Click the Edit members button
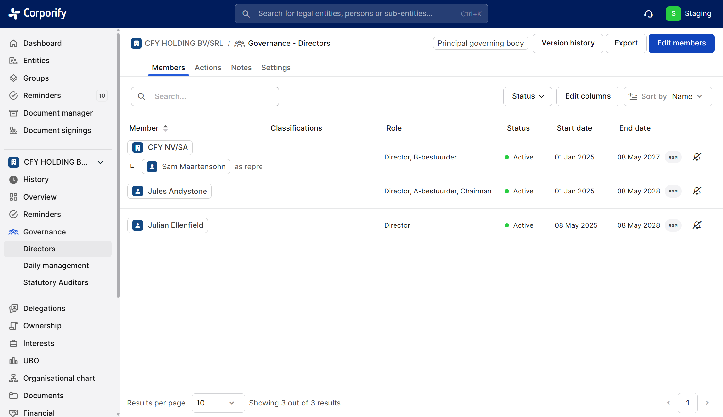This screenshot has height=417, width=723. 681,43
